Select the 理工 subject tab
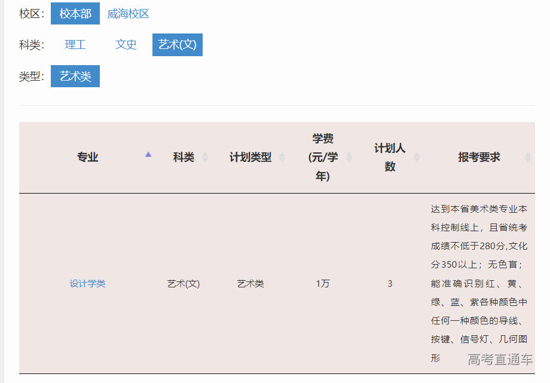 click(x=75, y=44)
